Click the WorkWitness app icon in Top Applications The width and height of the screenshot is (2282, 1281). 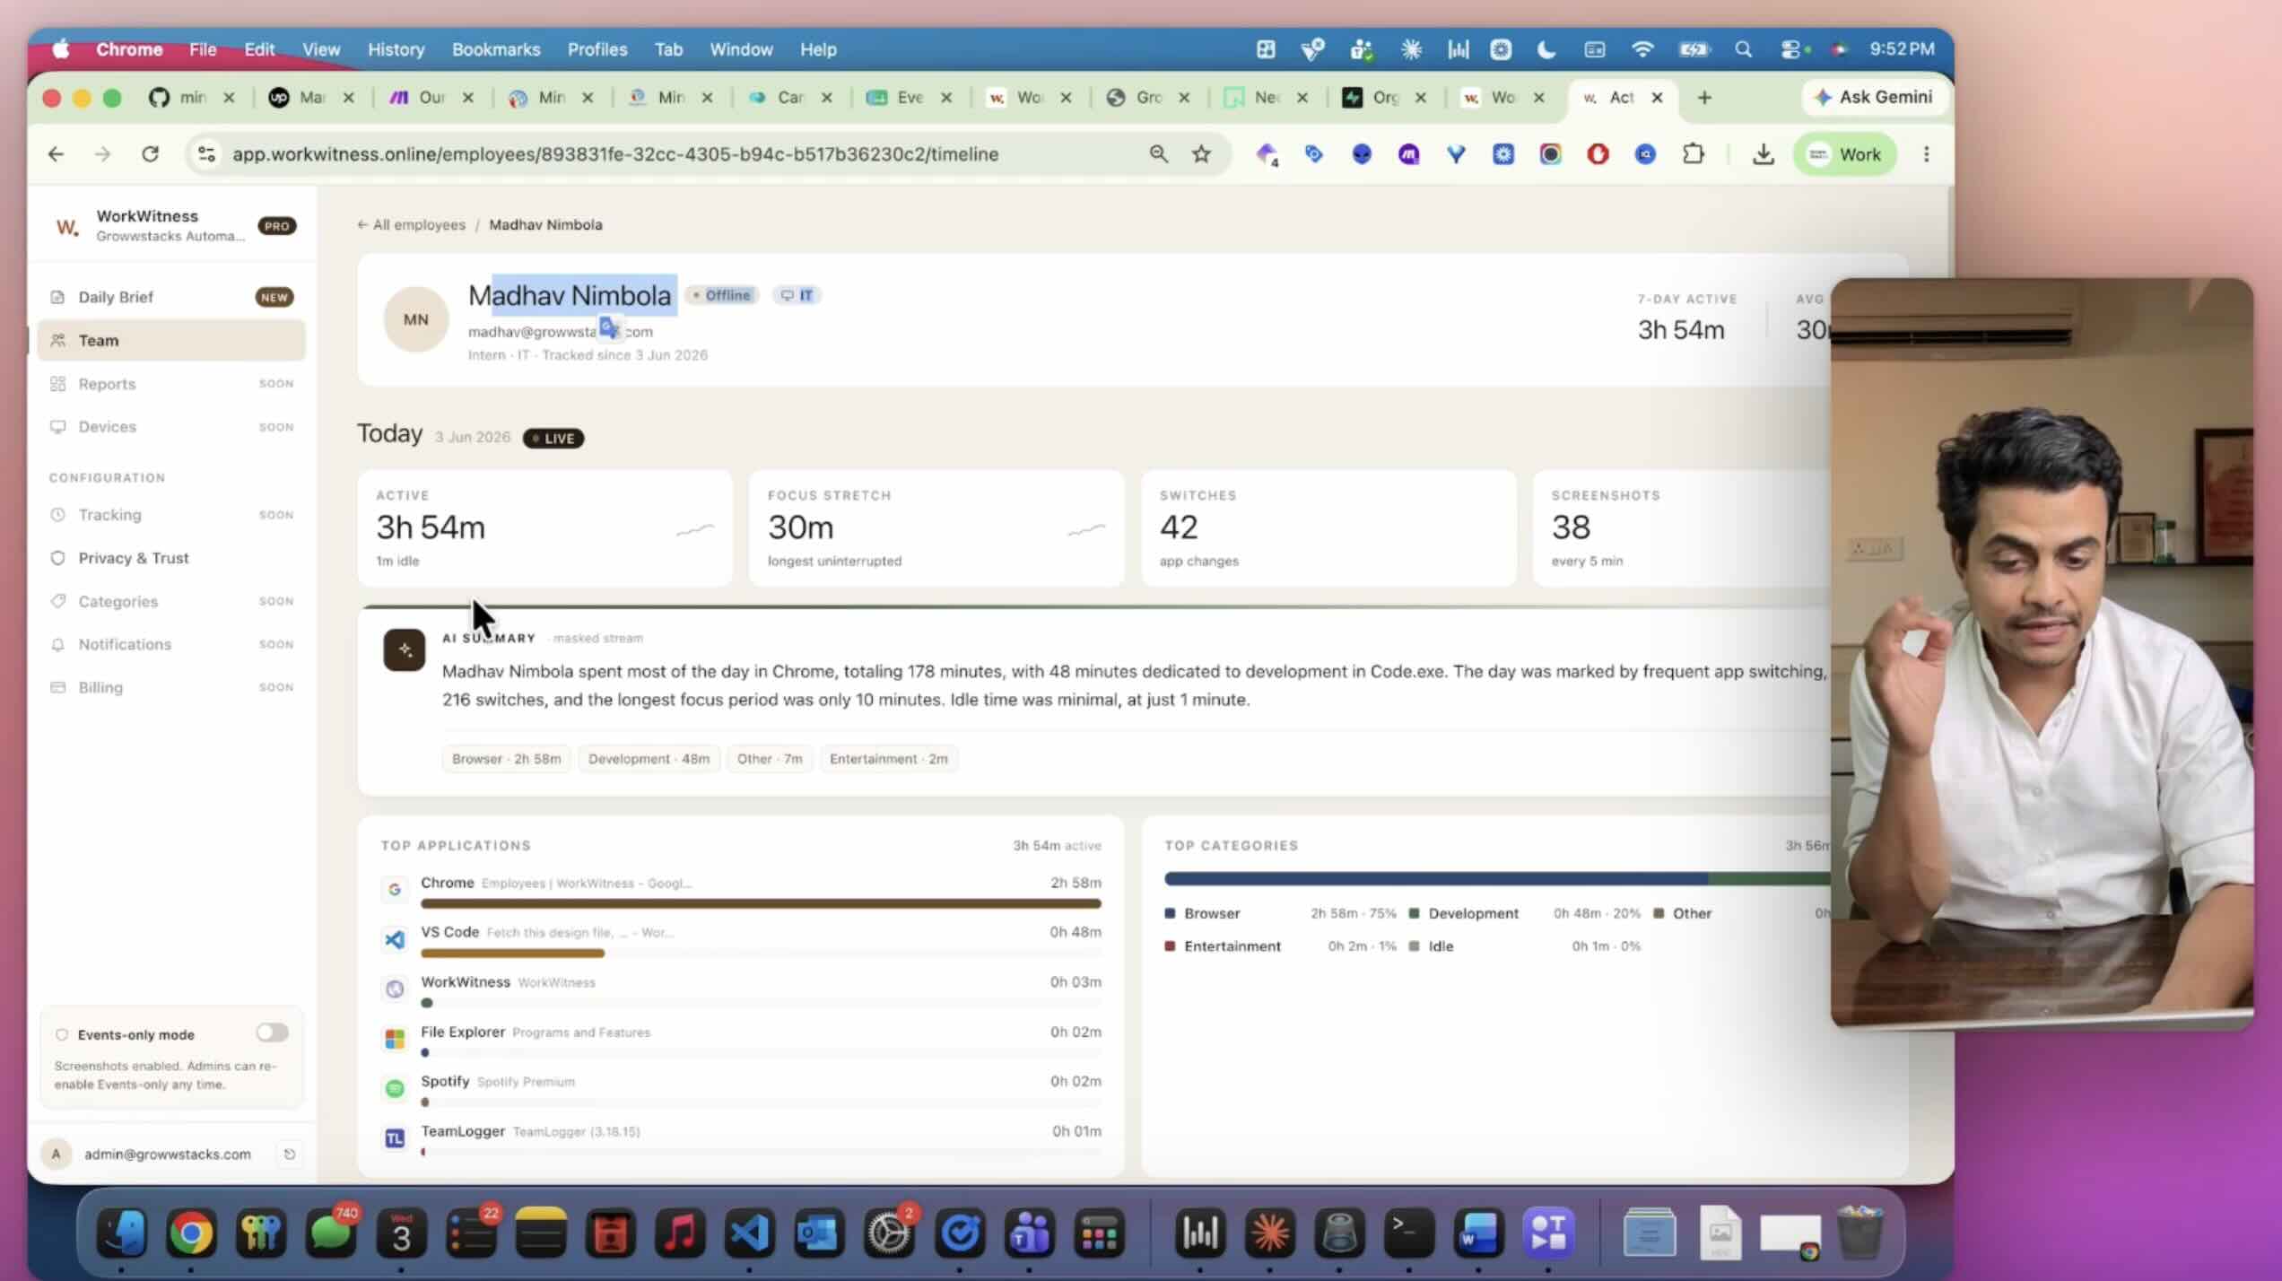(395, 989)
